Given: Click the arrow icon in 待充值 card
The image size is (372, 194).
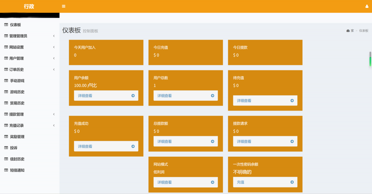Looking at the screenshot, I should click(292, 101).
